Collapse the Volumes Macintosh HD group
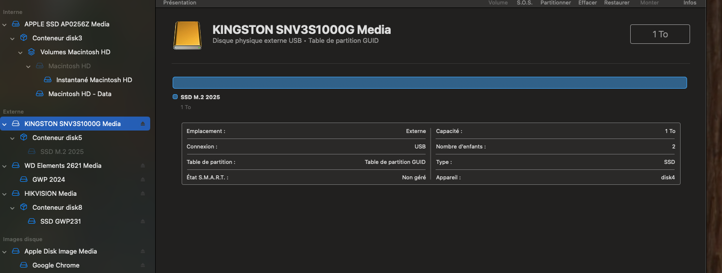 [x=20, y=52]
